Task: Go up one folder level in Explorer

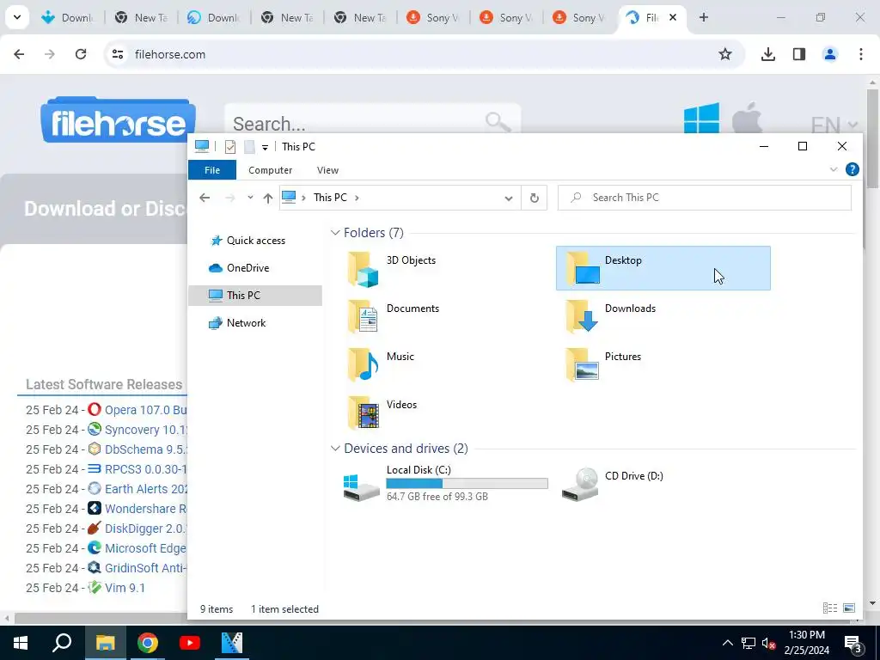Action: (268, 198)
